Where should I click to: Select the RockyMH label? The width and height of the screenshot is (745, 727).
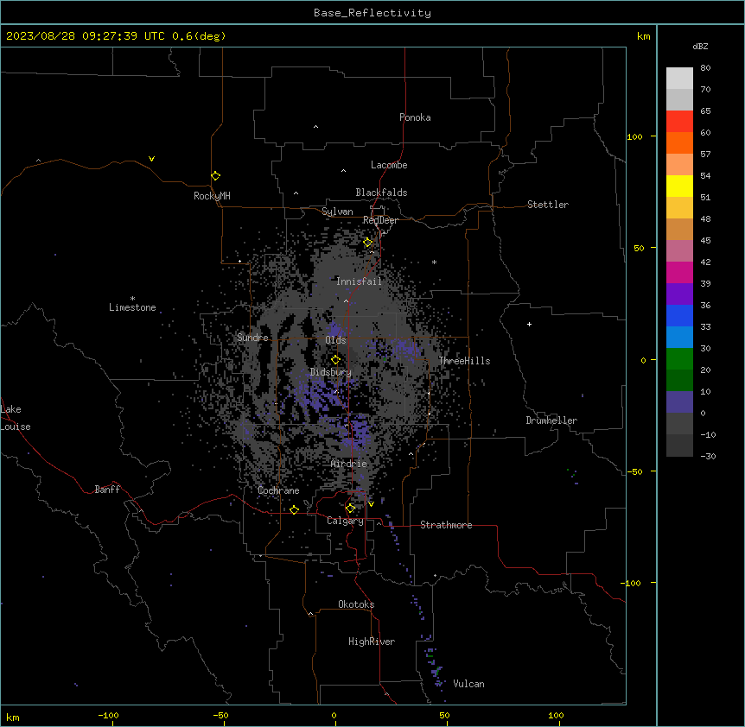[x=212, y=195]
